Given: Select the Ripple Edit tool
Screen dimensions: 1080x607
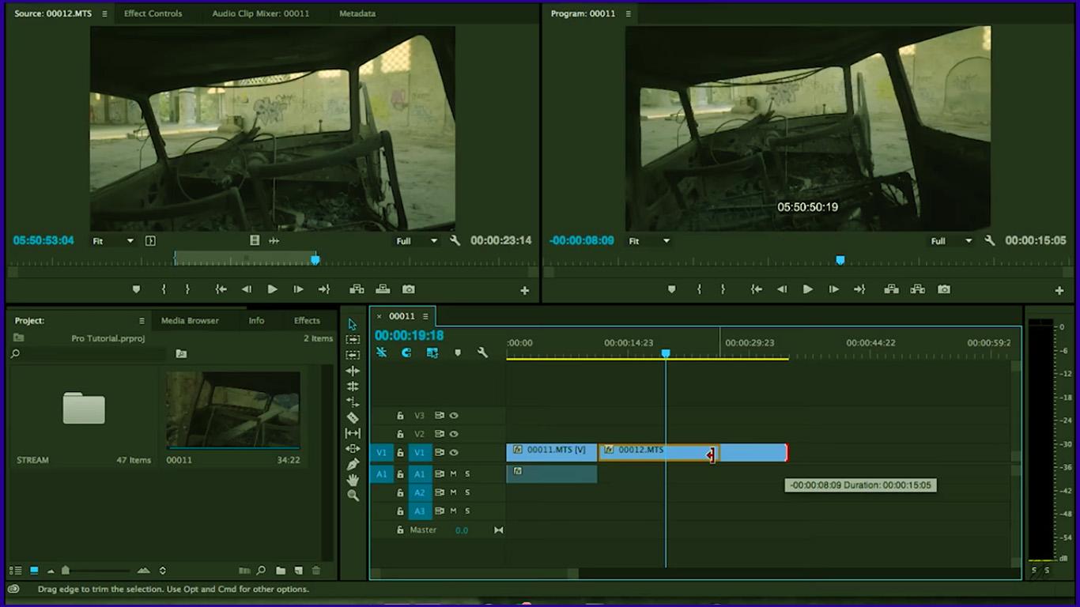Looking at the screenshot, I should tap(353, 371).
